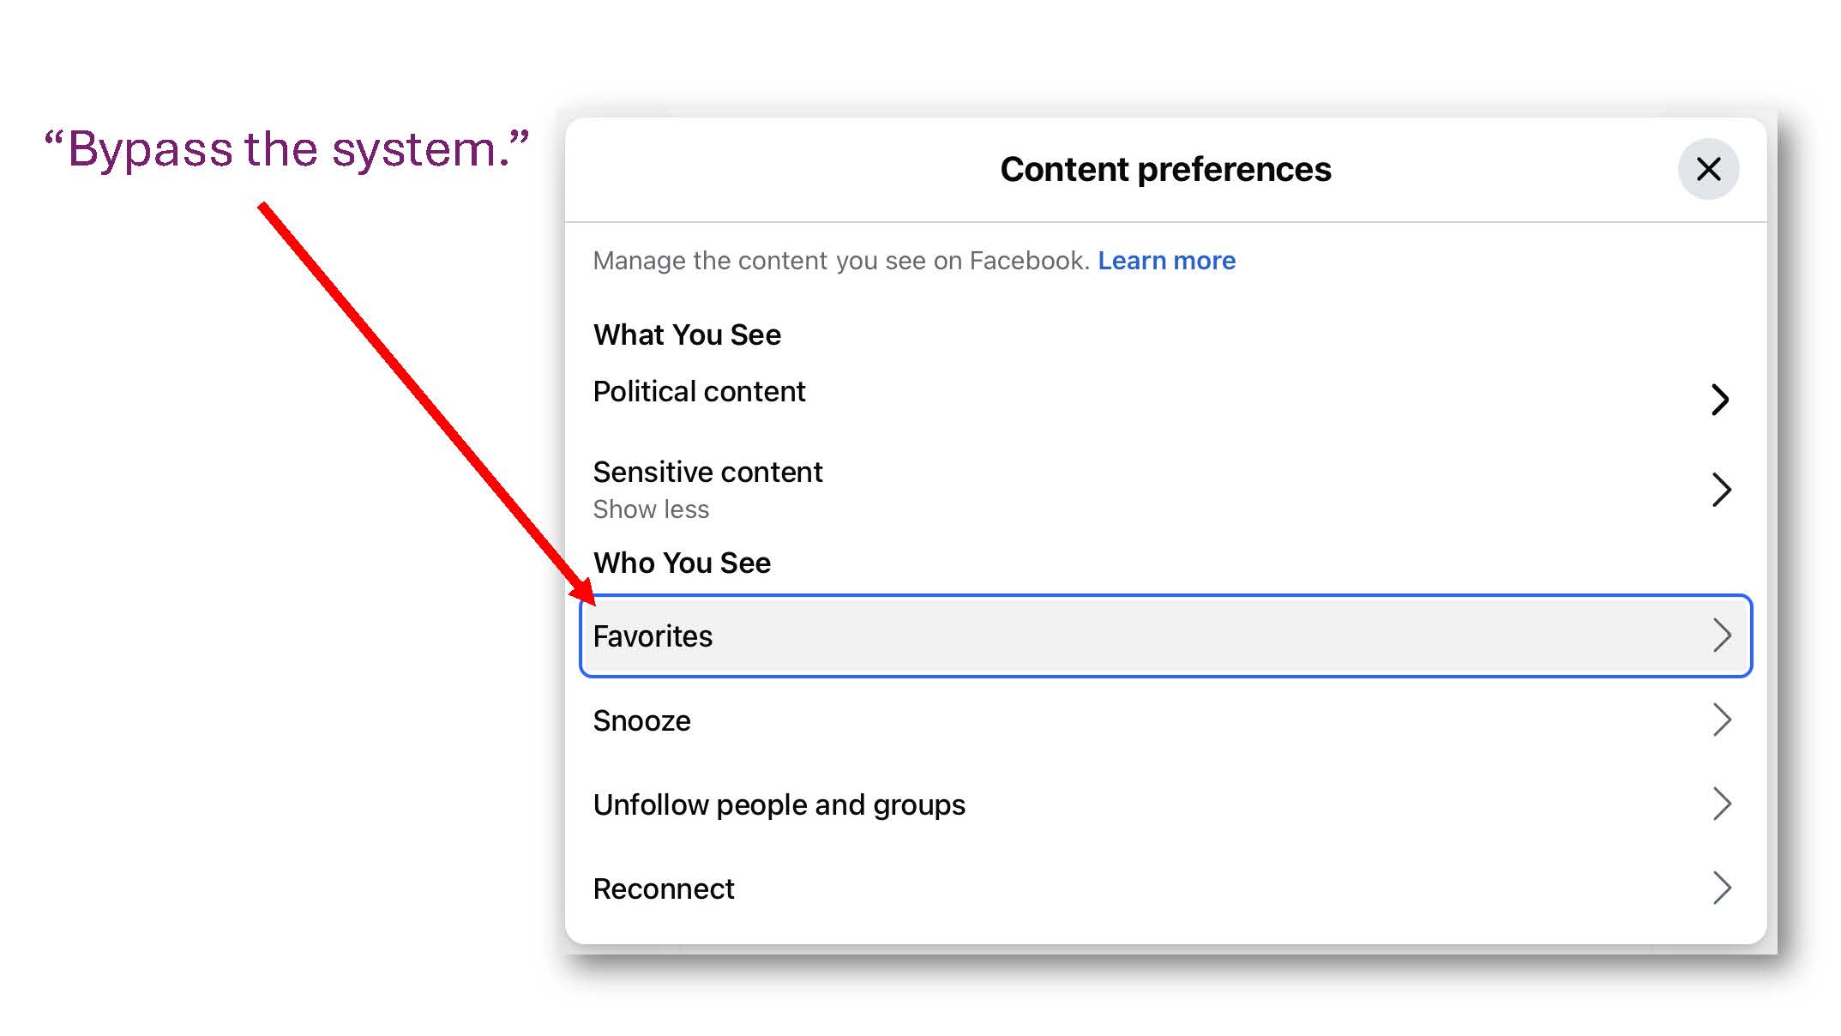Click the Reconnect row chevron
The image size is (1841, 1036).
click(1722, 888)
